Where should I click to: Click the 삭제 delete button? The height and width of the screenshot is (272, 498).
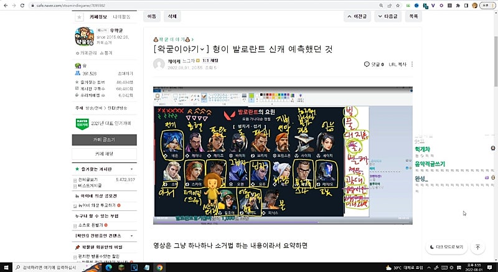(172, 16)
